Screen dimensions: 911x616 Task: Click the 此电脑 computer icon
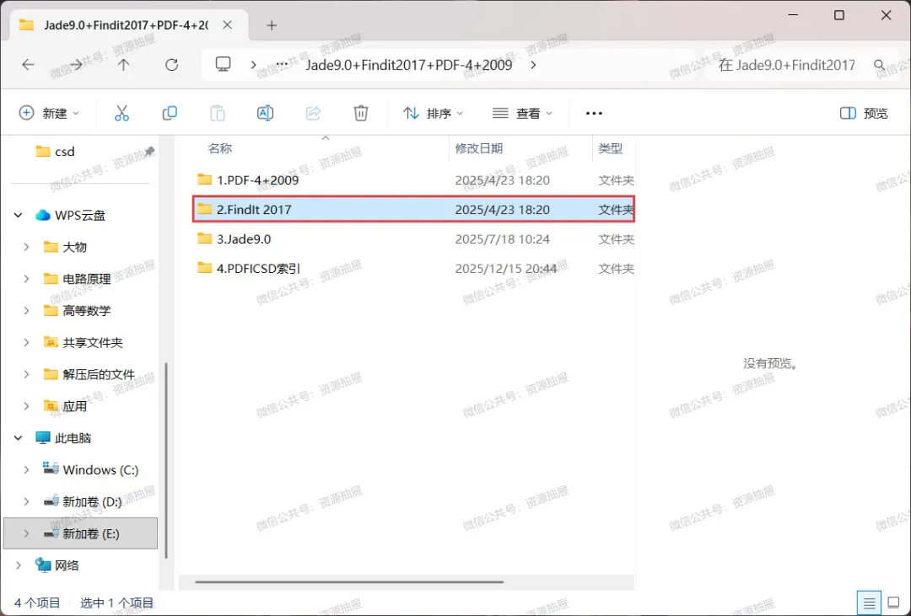coord(43,437)
